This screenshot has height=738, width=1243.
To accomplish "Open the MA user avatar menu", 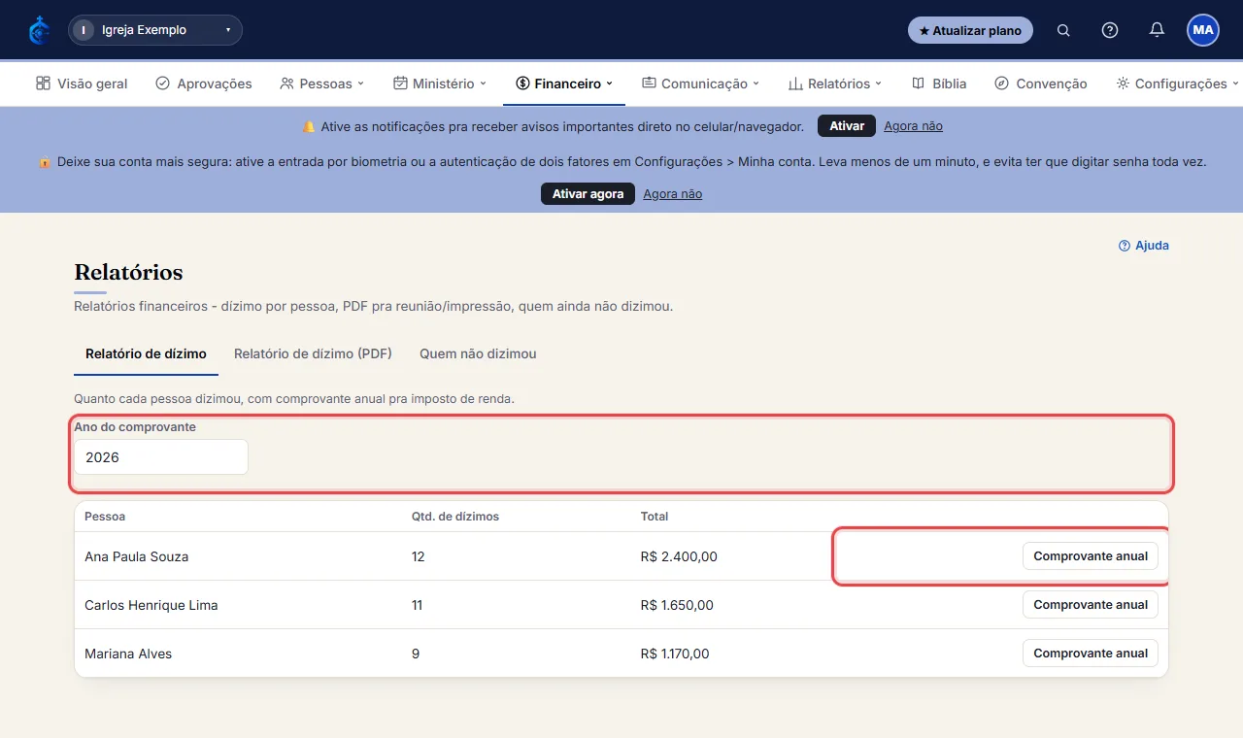I will 1203,30.
